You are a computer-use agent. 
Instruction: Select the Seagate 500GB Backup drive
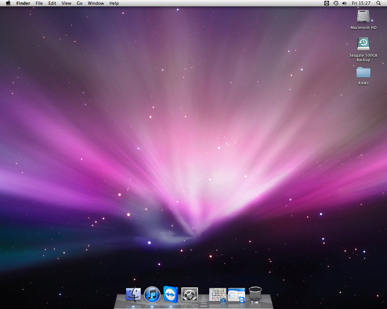coord(363,44)
